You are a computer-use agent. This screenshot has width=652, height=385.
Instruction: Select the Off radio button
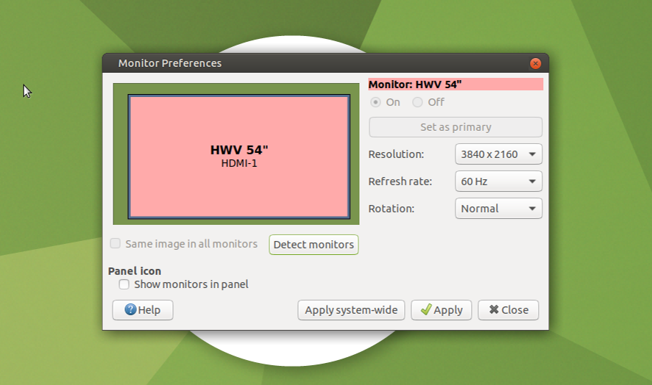pyautogui.click(x=417, y=102)
